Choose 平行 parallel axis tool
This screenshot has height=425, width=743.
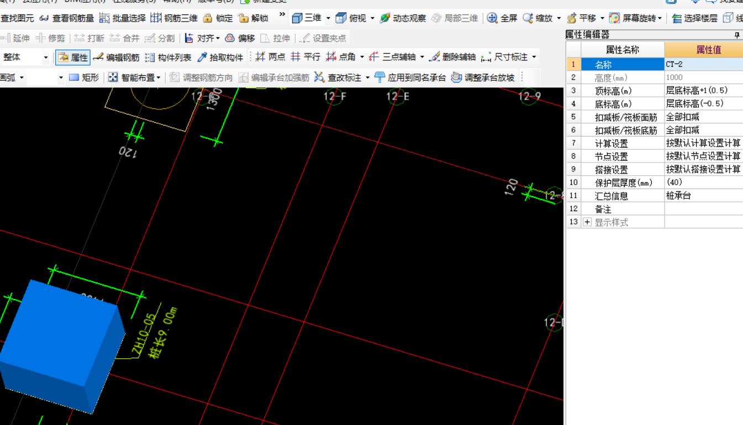[x=305, y=57]
